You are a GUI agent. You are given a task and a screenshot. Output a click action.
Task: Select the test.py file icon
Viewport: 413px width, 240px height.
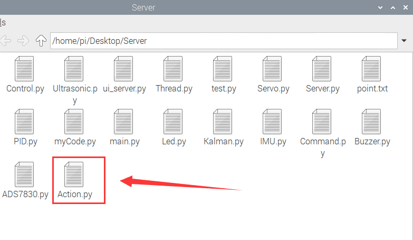(223, 69)
